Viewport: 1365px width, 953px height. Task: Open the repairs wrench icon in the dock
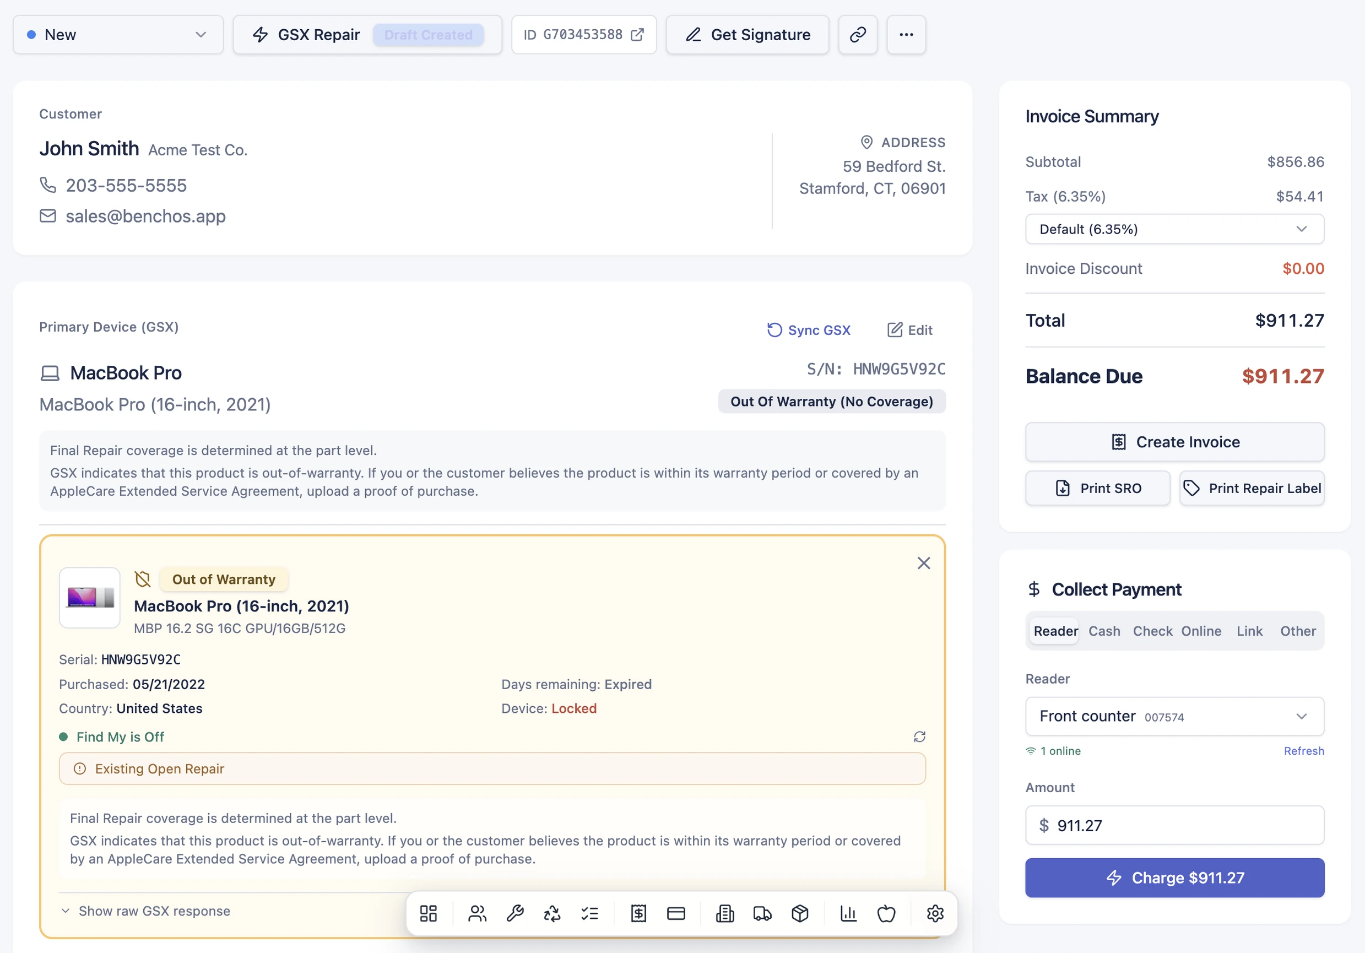tap(515, 913)
